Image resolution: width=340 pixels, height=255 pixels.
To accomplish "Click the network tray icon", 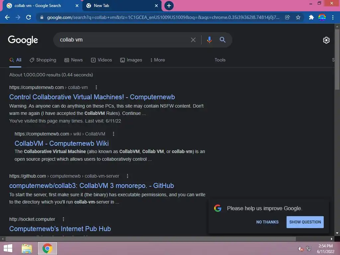I will tap(309, 248).
